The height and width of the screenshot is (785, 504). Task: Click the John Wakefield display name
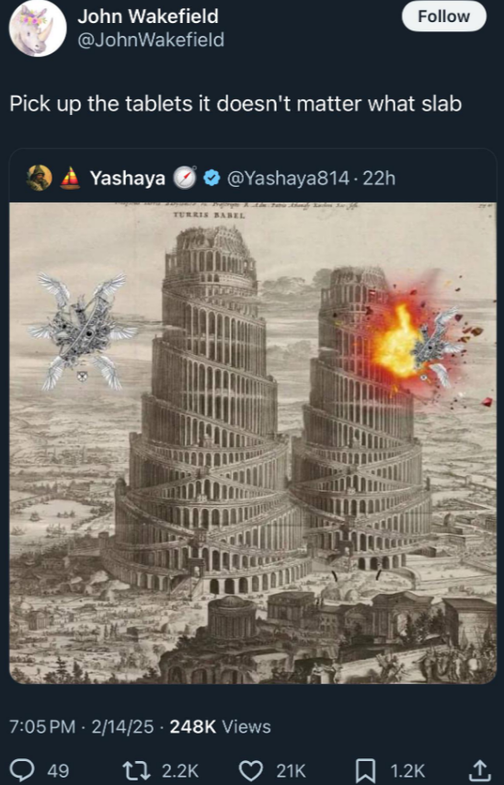[x=148, y=17]
